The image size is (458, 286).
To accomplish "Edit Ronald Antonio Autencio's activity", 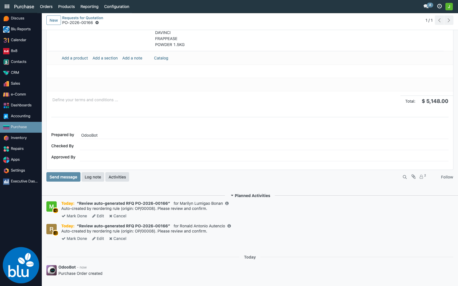I will click(98, 239).
